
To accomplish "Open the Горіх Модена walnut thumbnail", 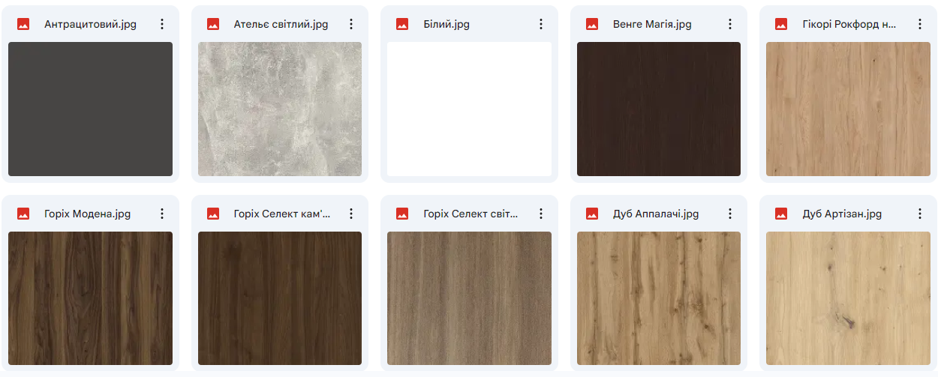I will (x=90, y=298).
